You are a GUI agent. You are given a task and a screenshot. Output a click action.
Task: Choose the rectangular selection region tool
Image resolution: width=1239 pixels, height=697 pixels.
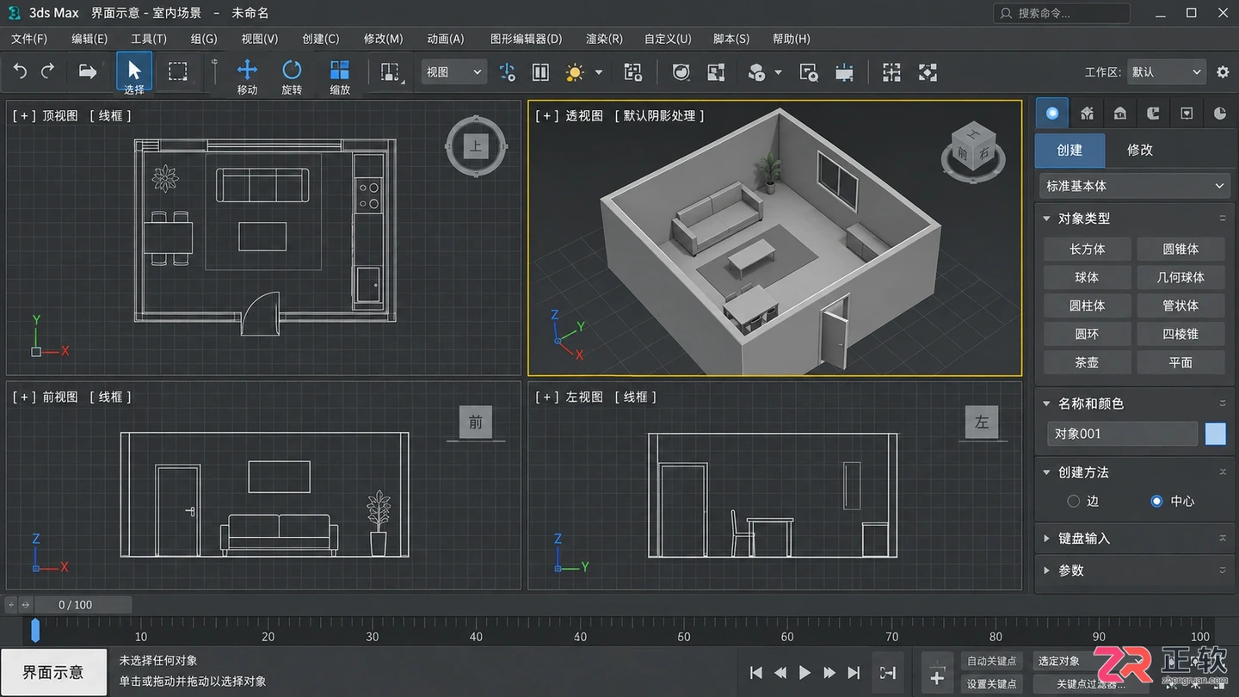[178, 71]
